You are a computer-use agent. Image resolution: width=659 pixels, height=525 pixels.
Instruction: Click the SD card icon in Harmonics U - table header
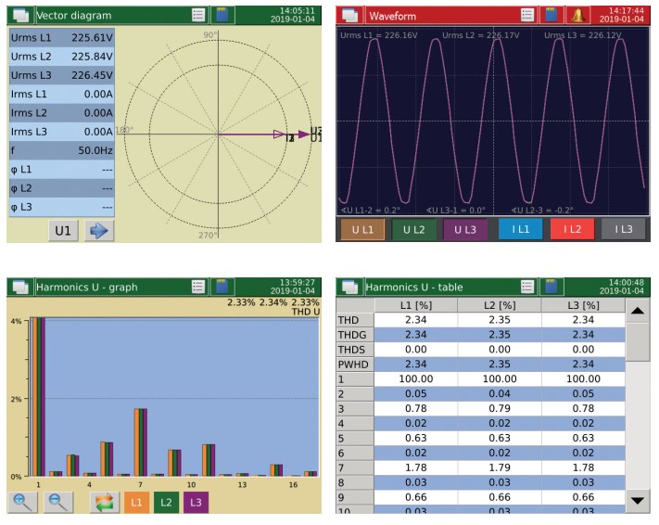[552, 287]
